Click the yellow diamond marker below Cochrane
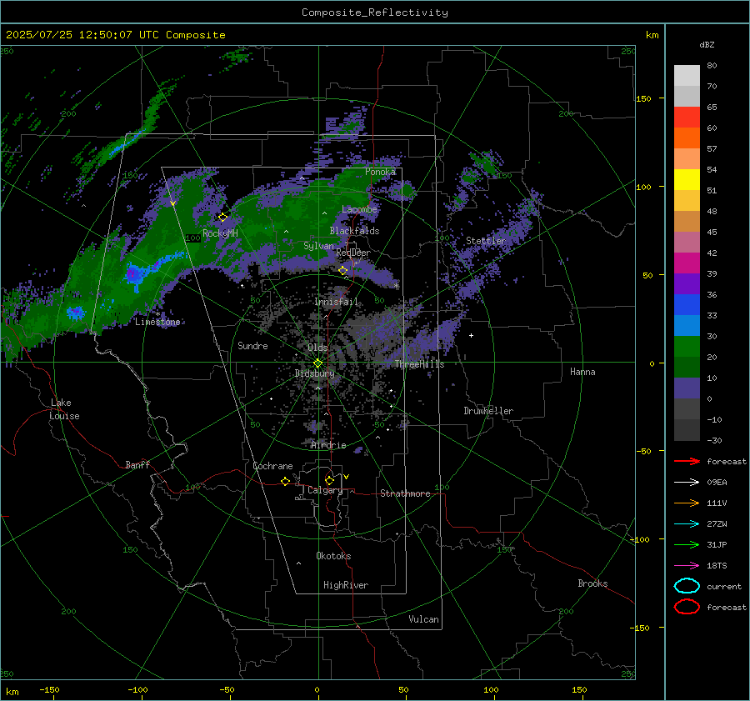The height and width of the screenshot is (701, 750). pos(286,482)
